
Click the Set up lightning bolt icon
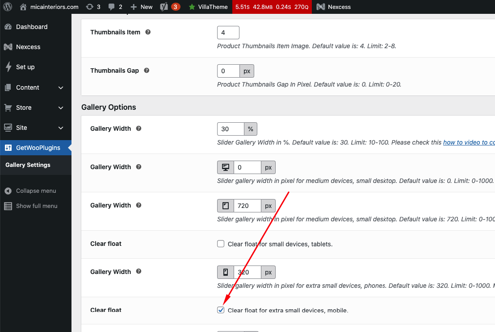point(8,67)
